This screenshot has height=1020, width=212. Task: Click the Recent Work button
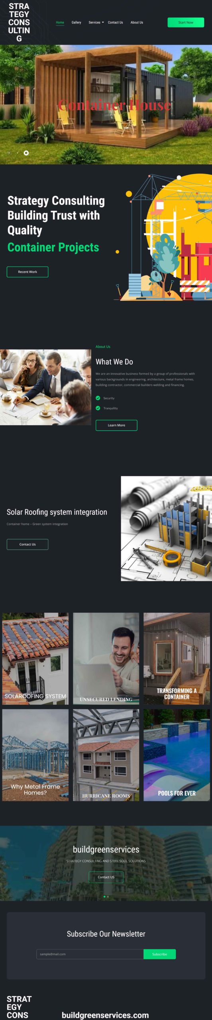point(27,272)
